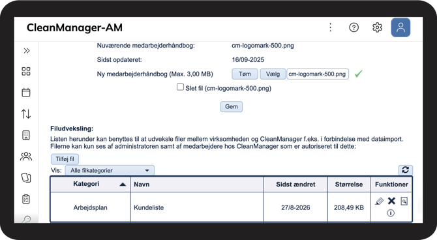Open settings gear in the header
The width and height of the screenshot is (437, 240).
pos(377,27)
